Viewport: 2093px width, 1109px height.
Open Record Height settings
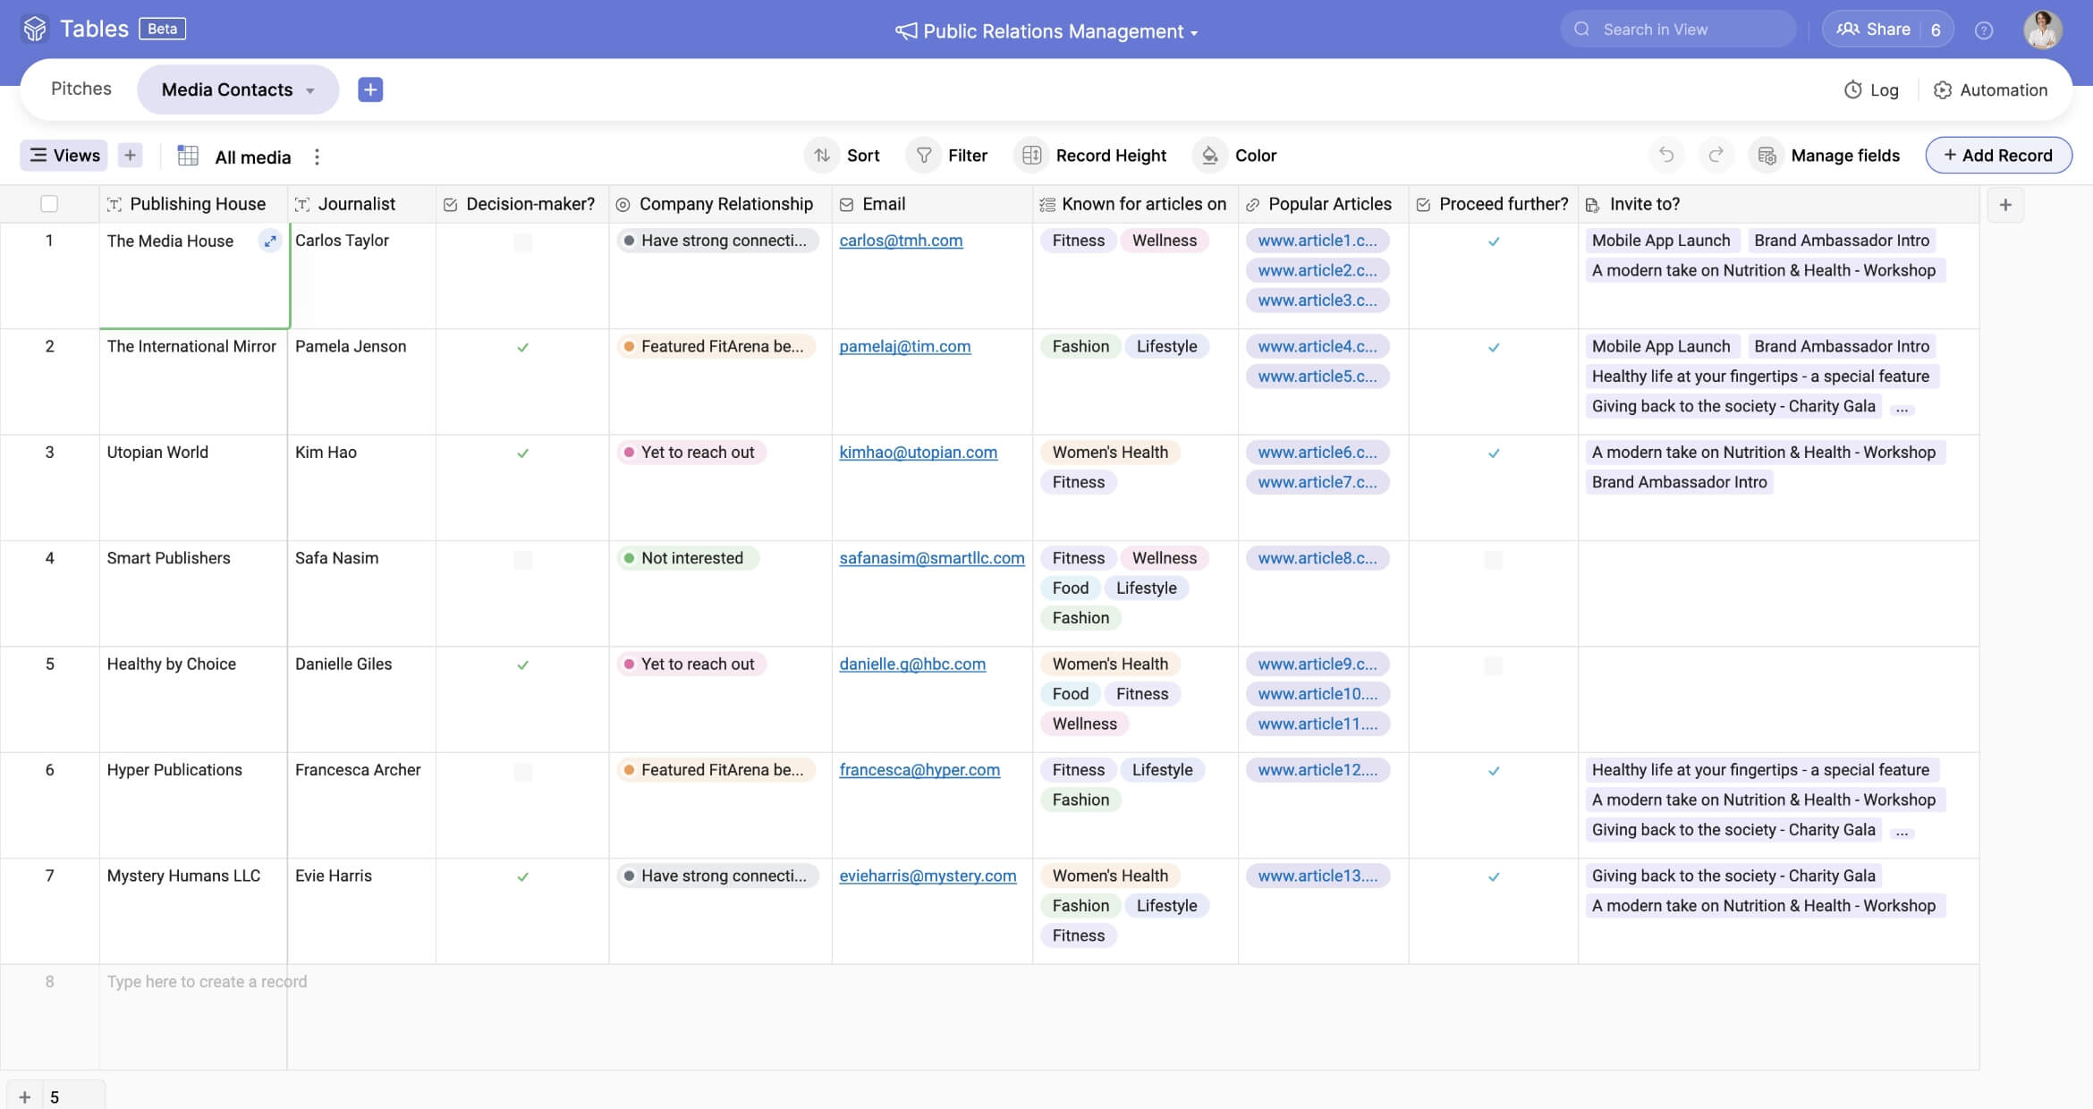(x=1093, y=155)
